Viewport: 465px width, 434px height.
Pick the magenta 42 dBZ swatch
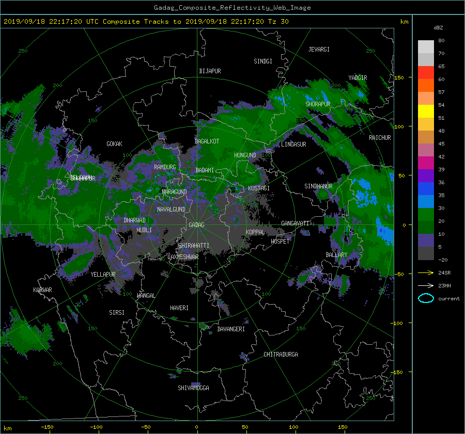coord(426,163)
